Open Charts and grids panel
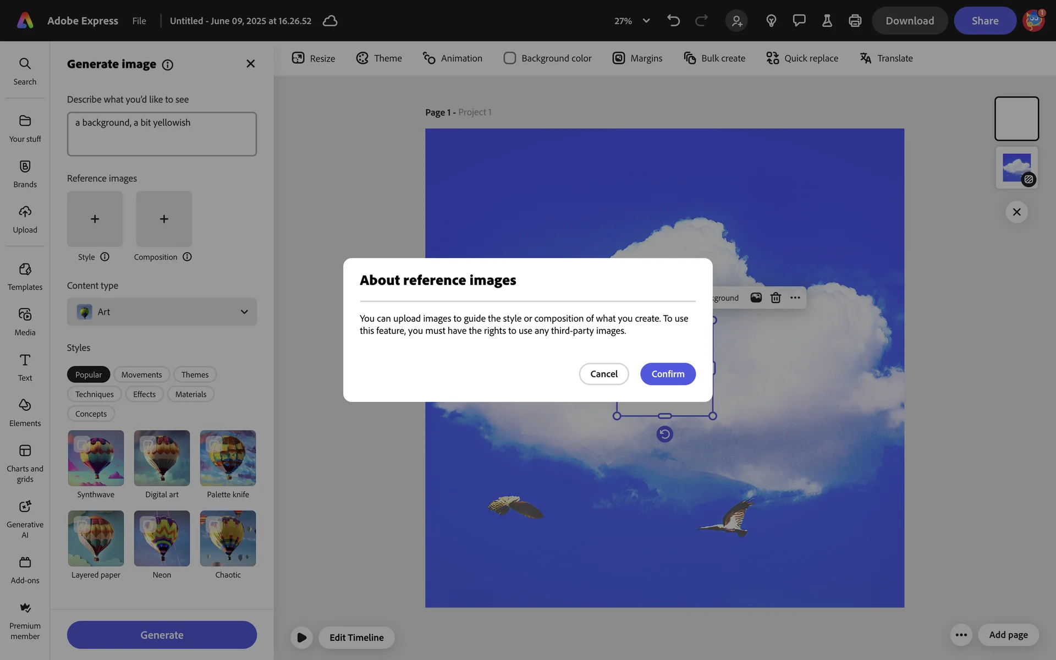This screenshot has height=660, width=1056. [x=25, y=451]
